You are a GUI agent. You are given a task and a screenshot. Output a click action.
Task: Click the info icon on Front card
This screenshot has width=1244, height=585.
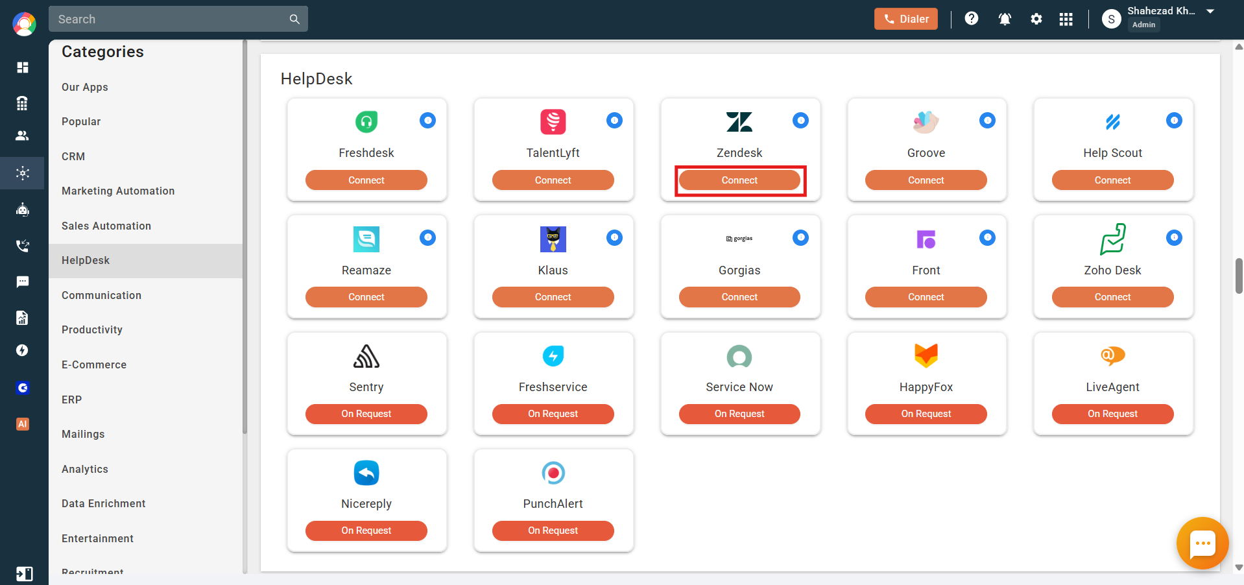click(x=987, y=237)
